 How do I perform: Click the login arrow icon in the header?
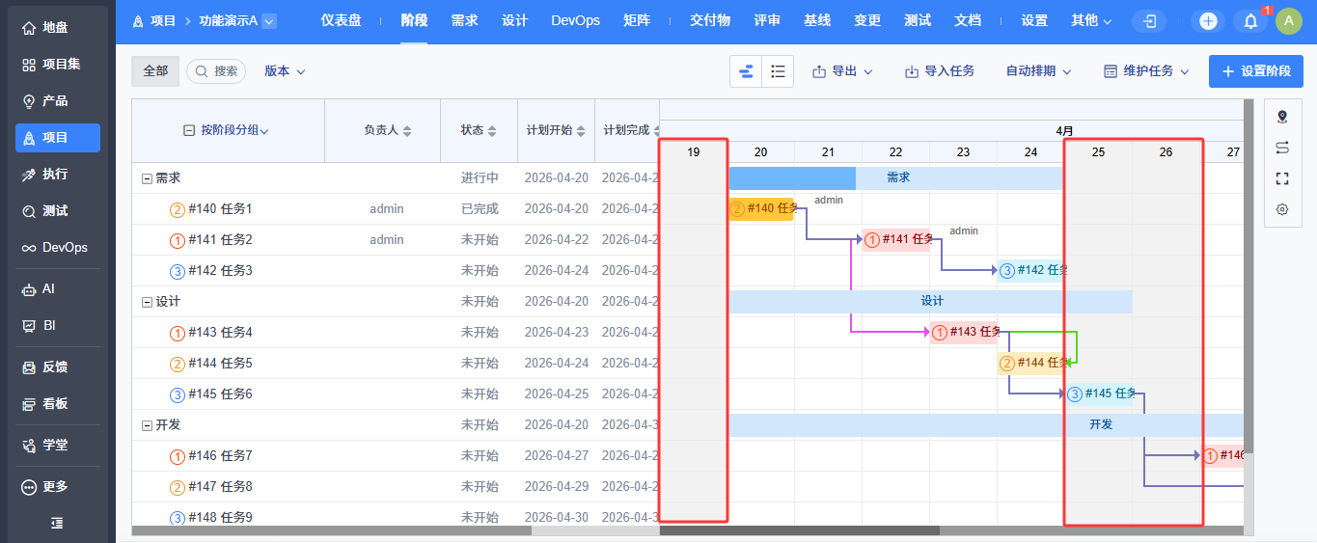pyautogui.click(x=1149, y=21)
